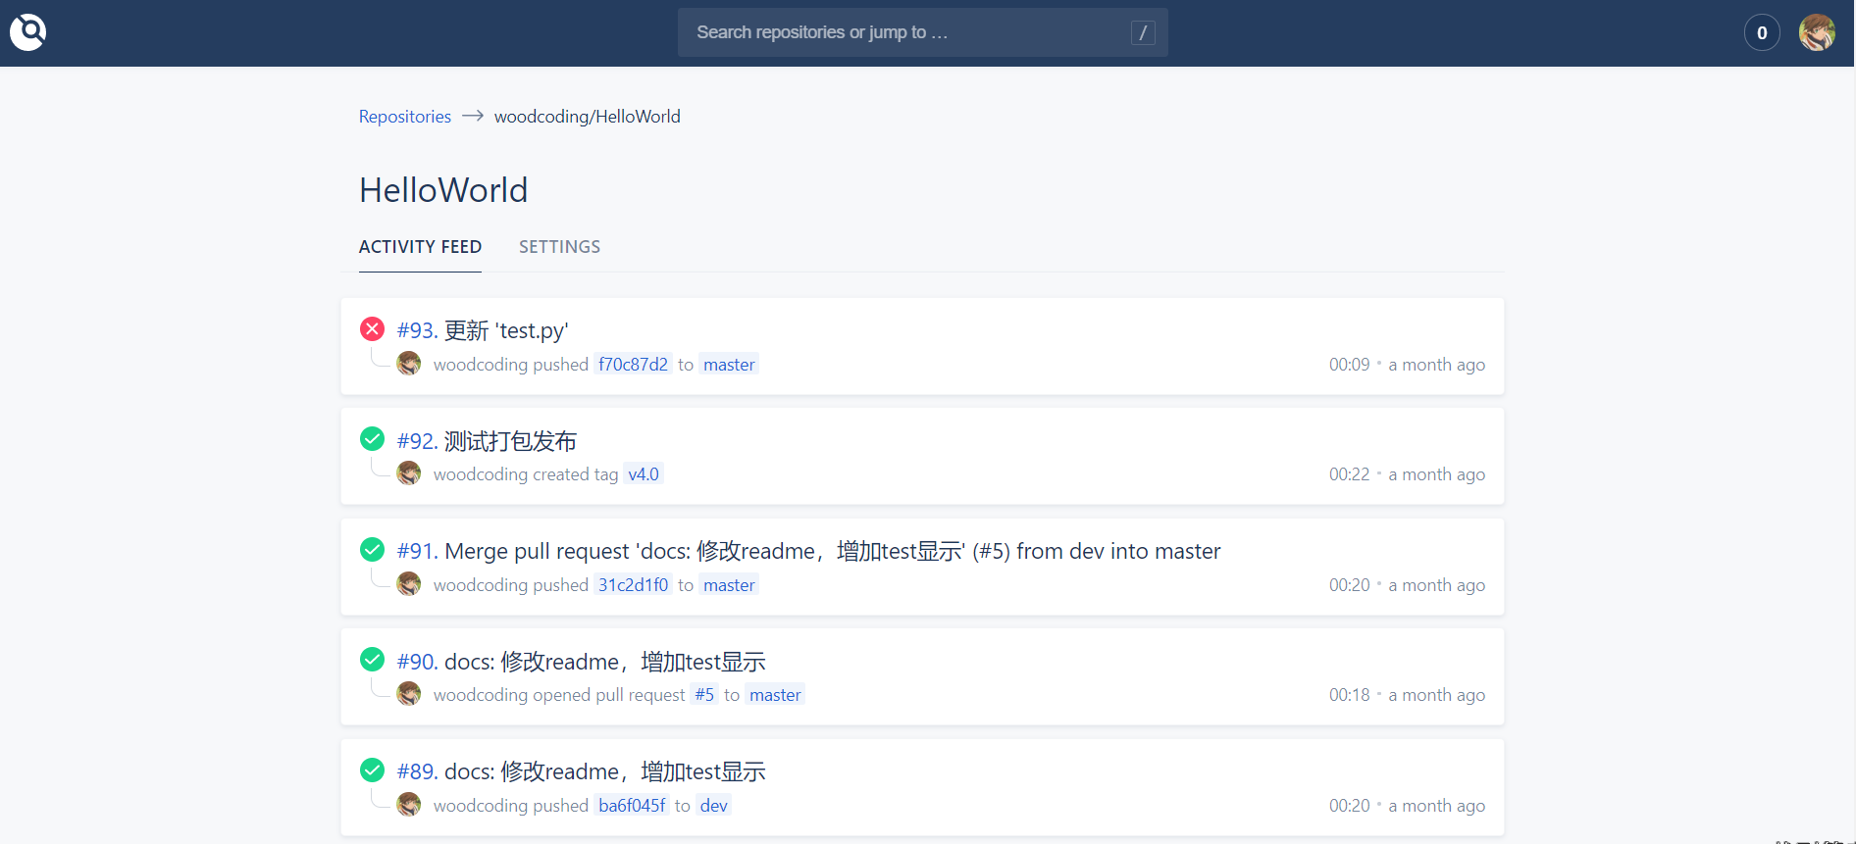
Task: Click the success status icon for build #90
Action: [x=372, y=660]
